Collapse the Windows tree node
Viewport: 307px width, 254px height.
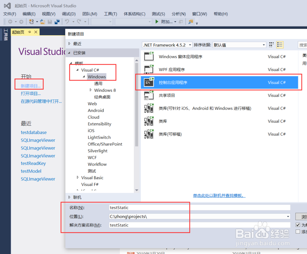(84, 77)
